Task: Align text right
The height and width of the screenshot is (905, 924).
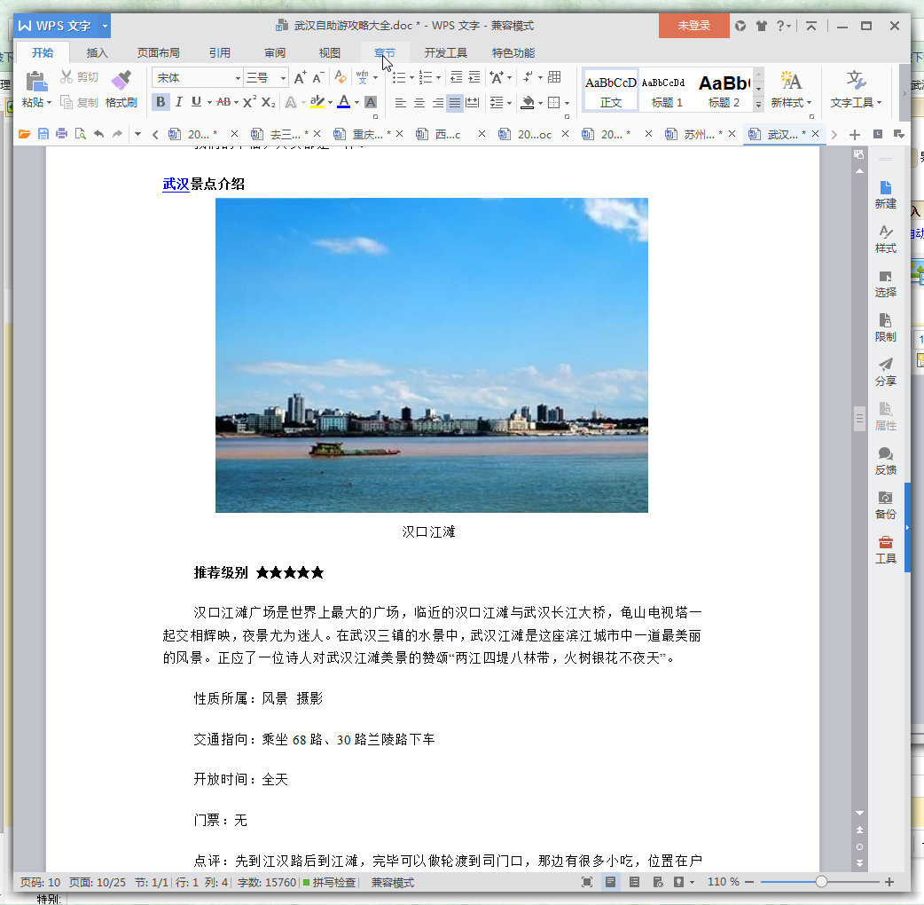Action: [x=438, y=103]
